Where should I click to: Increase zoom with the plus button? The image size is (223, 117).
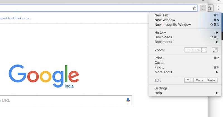[x=204, y=50]
